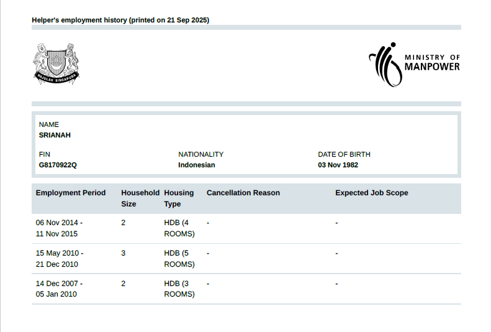Click the Singapore coat of arms crest
The height and width of the screenshot is (332, 491).
point(56,63)
